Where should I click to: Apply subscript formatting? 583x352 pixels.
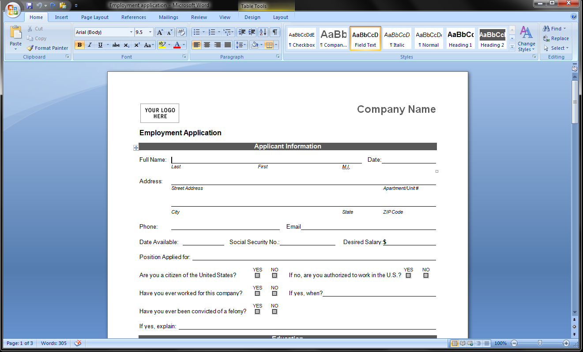click(126, 45)
